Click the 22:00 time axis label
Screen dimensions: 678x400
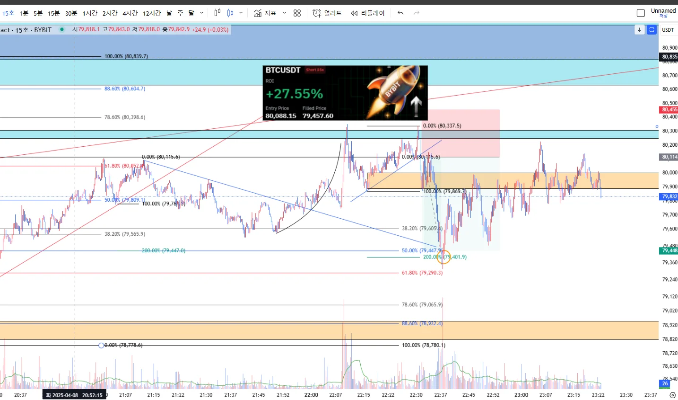(x=311, y=395)
